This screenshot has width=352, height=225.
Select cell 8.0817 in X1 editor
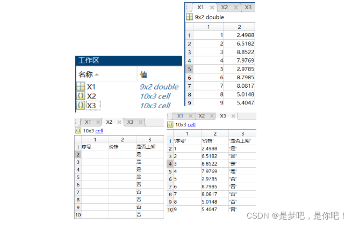coord(239,86)
